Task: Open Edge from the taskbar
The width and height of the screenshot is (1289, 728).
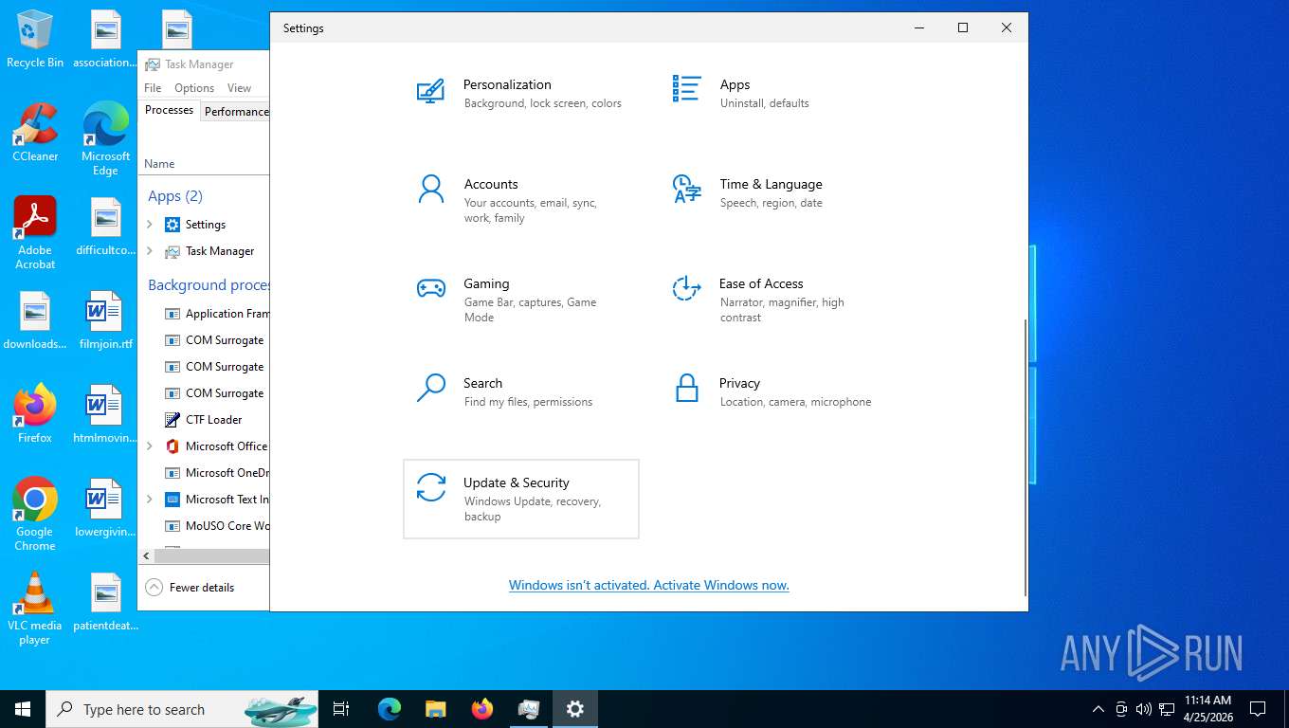Action: (390, 709)
